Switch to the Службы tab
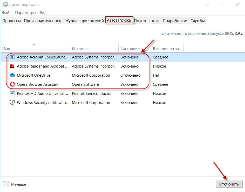The image size is (245, 192). click(198, 21)
